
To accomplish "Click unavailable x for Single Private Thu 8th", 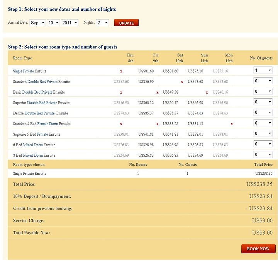I will (x=121, y=72).
